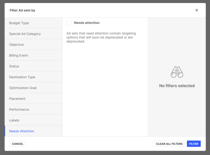Apply filters with the blue Filter button
Image resolution: width=210 pixels, height=155 pixels.
(194, 144)
